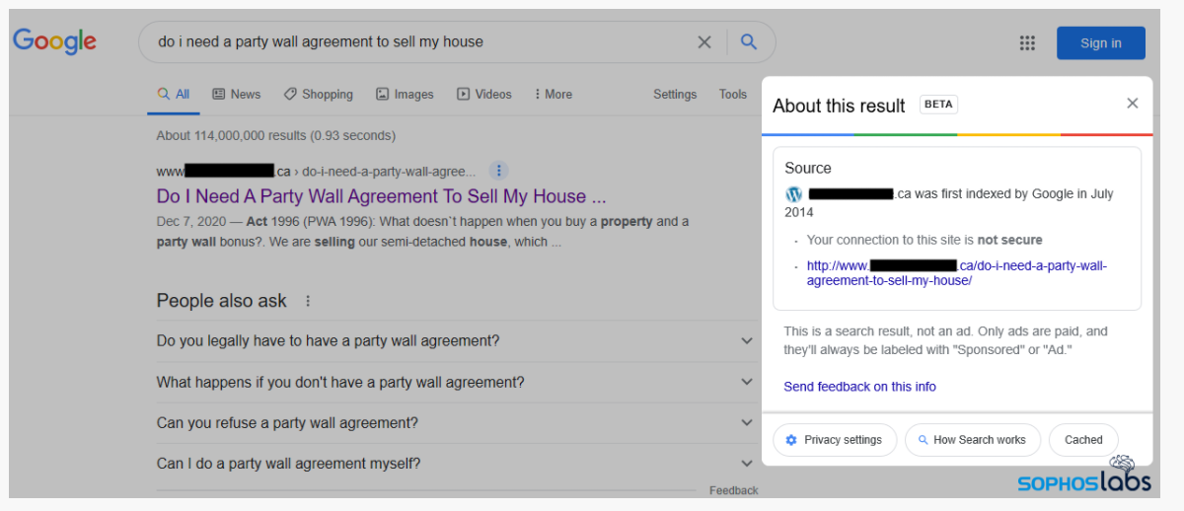This screenshot has width=1184, height=511.
Task: Click the Sign in button
Action: point(1101,42)
